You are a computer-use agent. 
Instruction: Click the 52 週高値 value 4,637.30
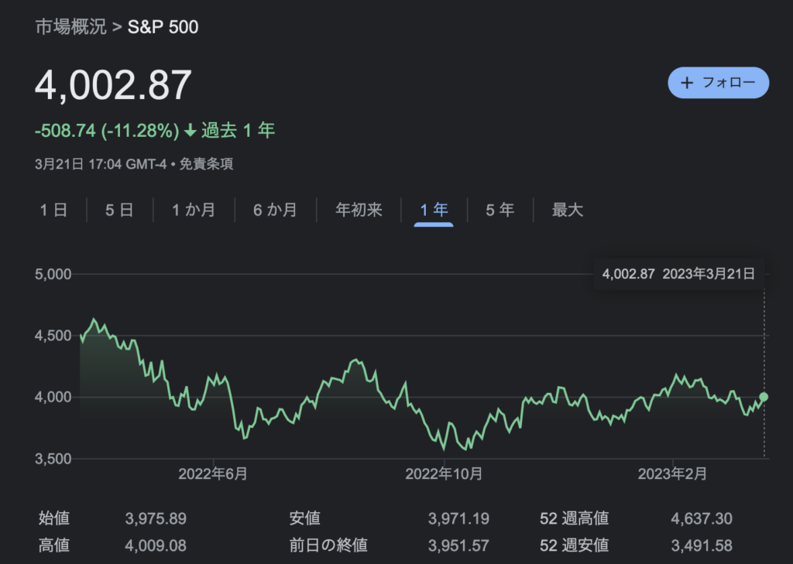pyautogui.click(x=702, y=518)
